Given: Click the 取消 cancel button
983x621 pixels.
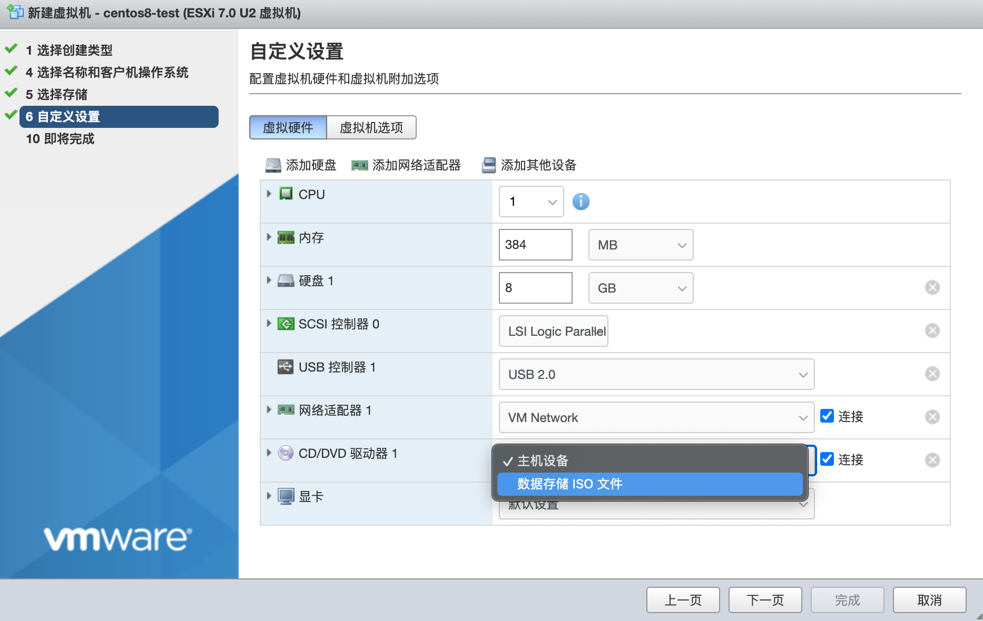Looking at the screenshot, I should point(930,600).
